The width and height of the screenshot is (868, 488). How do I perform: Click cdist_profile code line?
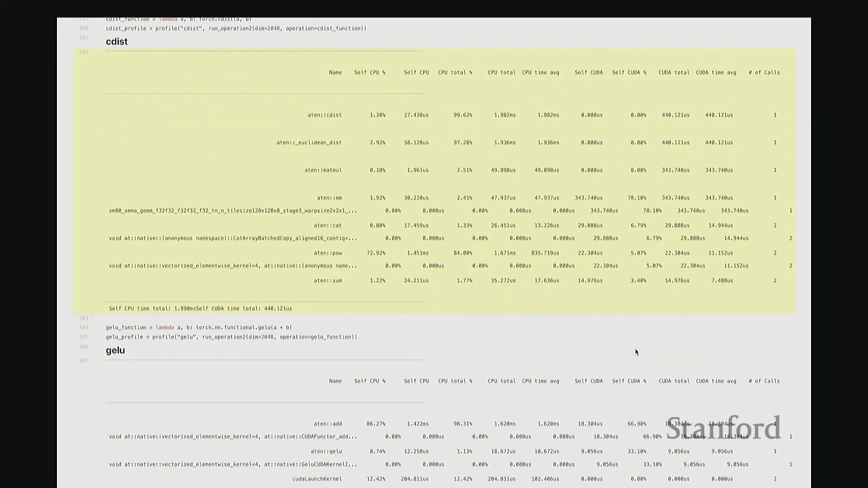point(236,28)
